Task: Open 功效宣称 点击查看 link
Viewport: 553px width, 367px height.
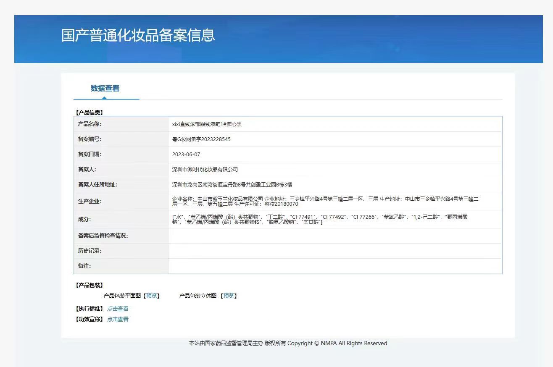Action: pyautogui.click(x=118, y=319)
